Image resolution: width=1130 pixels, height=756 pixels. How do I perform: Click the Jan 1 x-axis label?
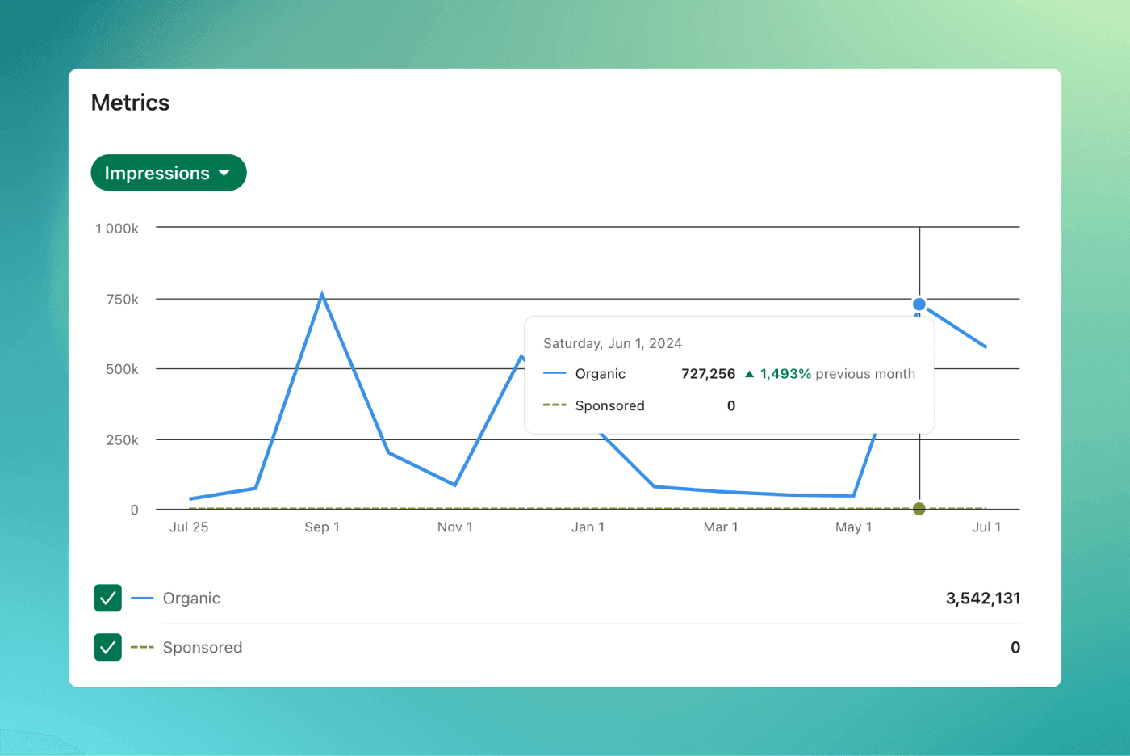pyautogui.click(x=588, y=527)
